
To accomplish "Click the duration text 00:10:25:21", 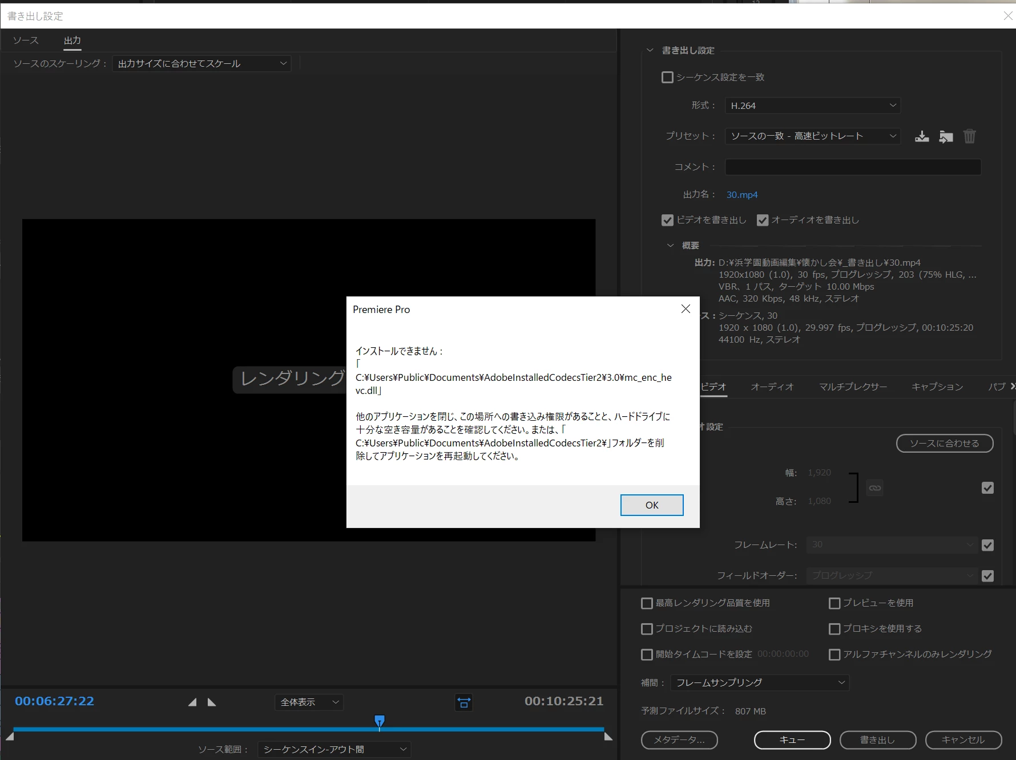I will coord(564,701).
